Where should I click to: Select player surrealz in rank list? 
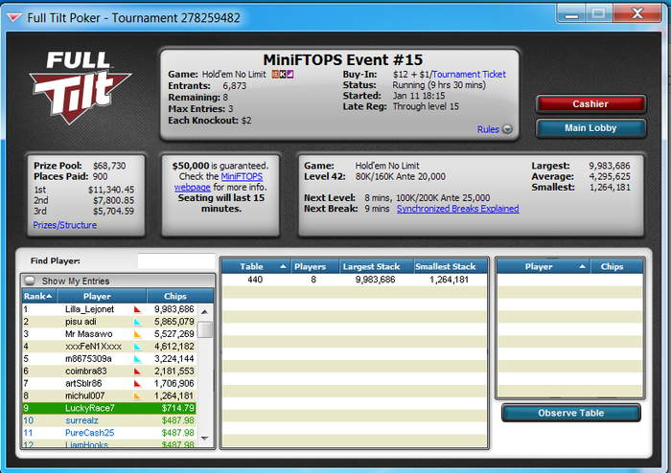109,421
